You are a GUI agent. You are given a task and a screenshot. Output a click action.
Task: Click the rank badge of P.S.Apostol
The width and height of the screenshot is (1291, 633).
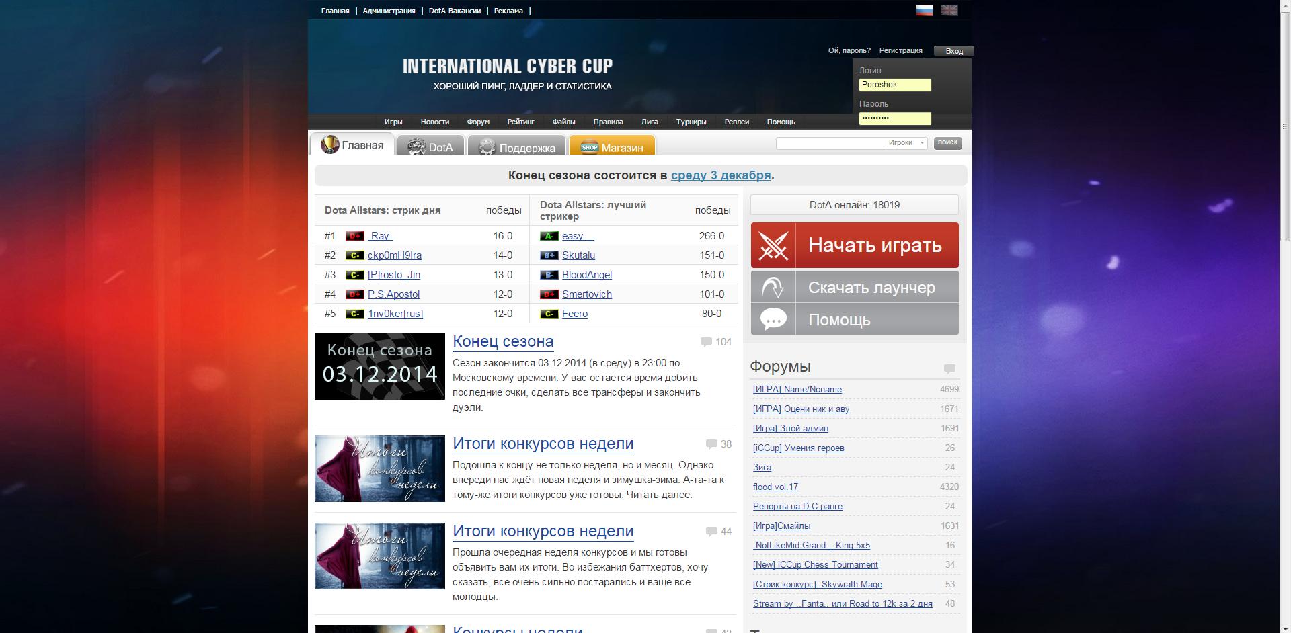click(354, 294)
